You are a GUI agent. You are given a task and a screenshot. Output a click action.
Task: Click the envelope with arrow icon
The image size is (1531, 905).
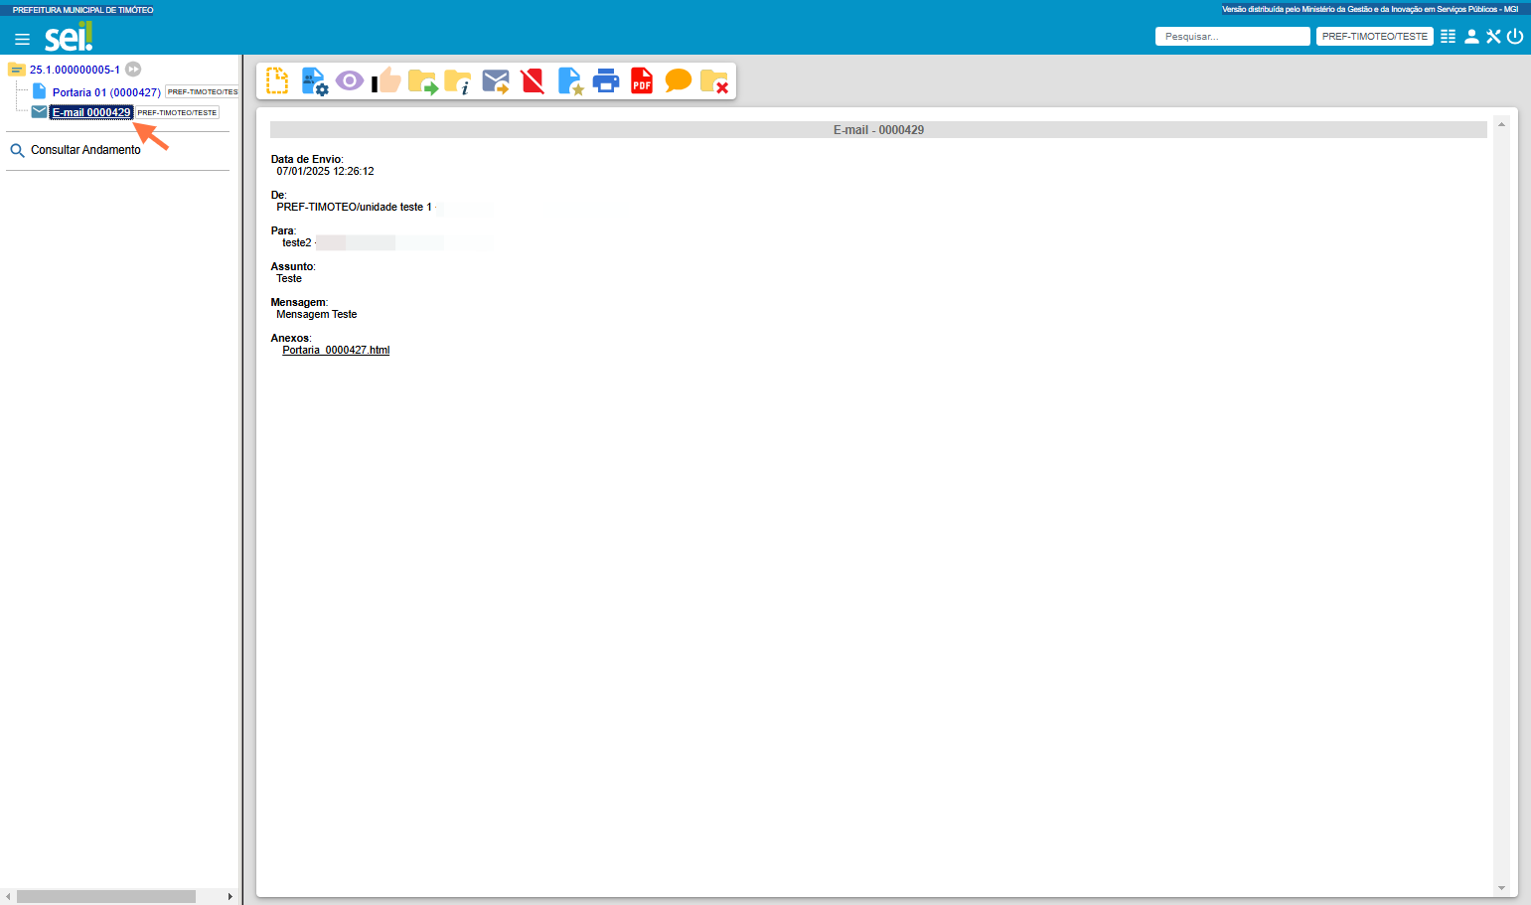496,81
